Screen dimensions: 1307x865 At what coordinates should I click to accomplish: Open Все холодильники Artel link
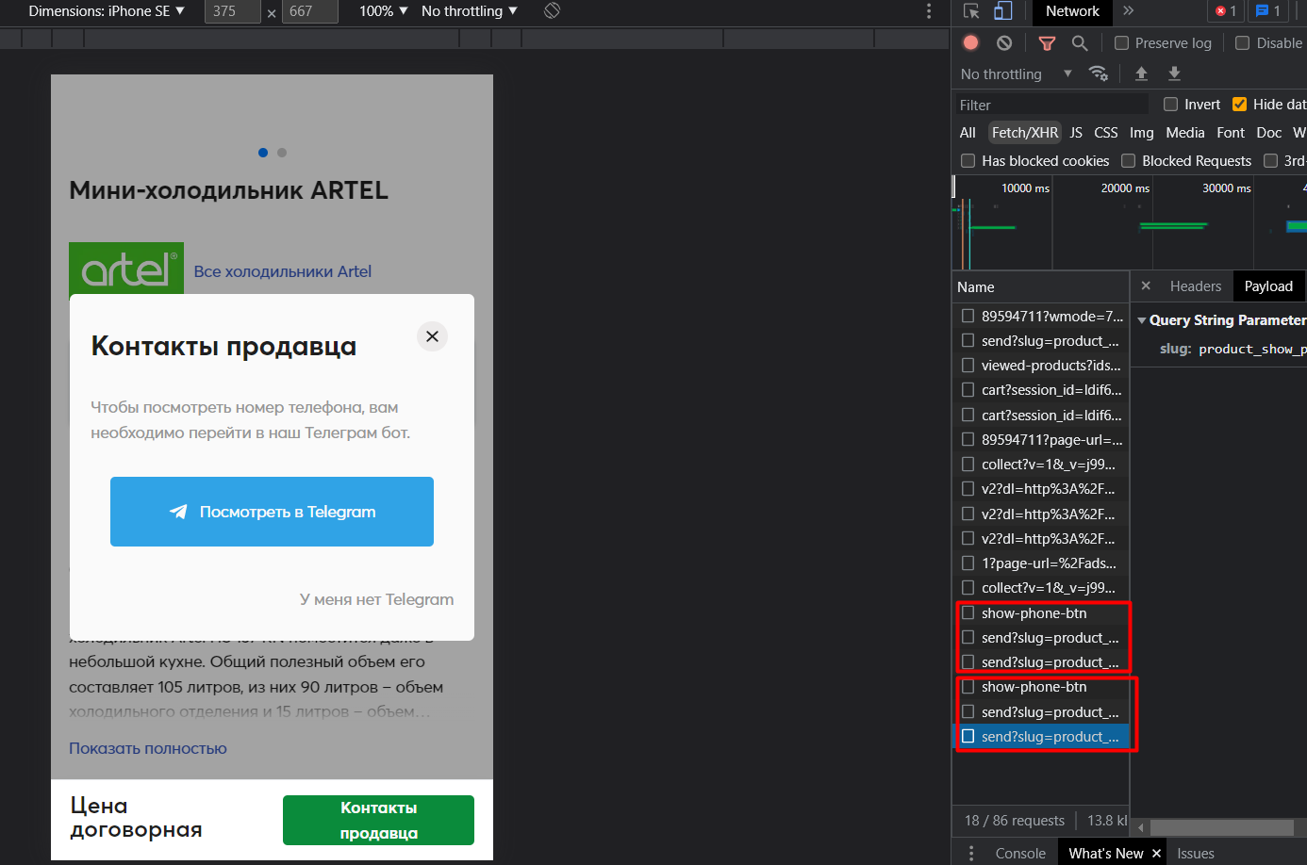pyautogui.click(x=283, y=271)
